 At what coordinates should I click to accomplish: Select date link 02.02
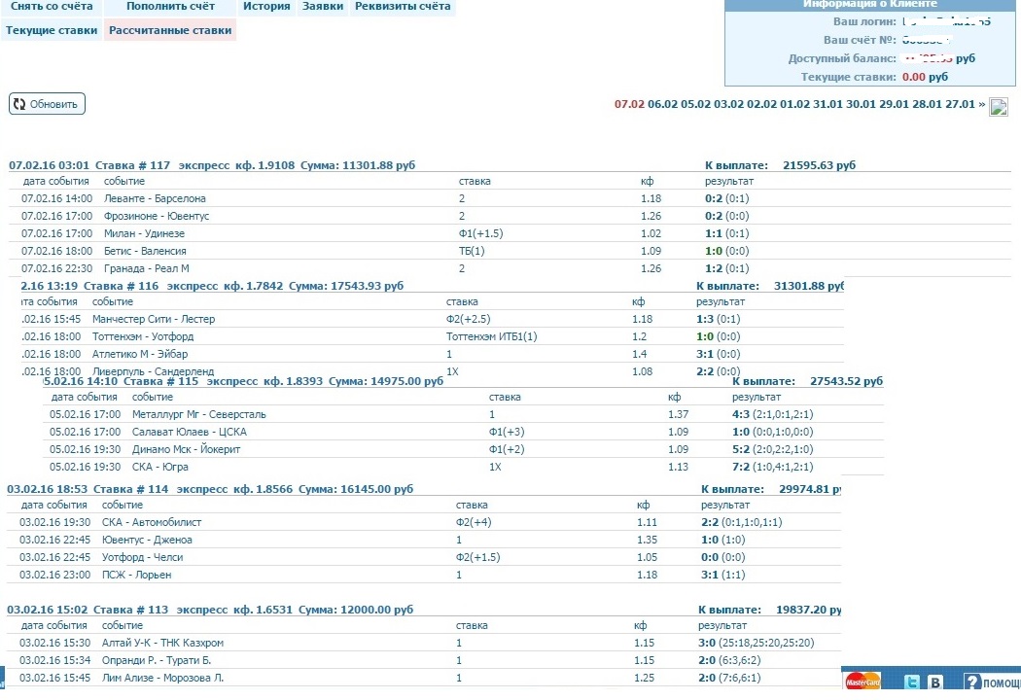[x=761, y=104]
